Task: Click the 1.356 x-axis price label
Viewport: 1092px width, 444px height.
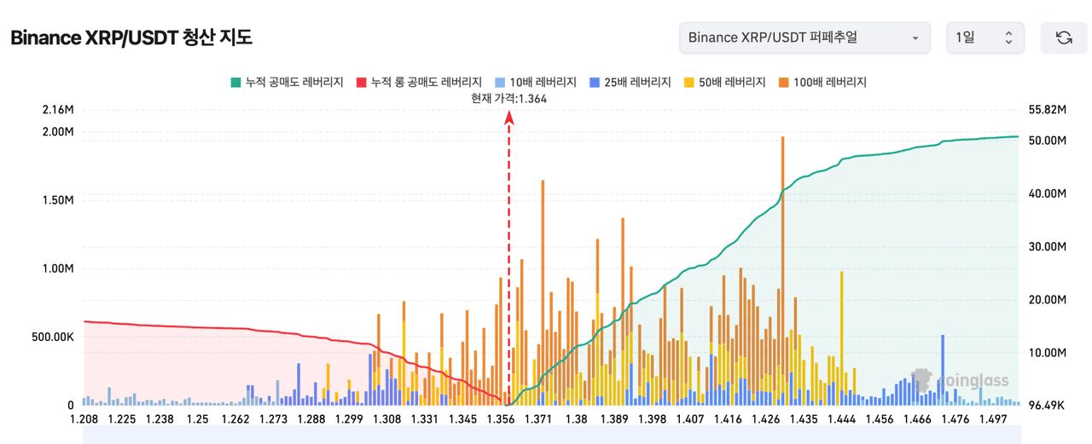Action: (502, 419)
